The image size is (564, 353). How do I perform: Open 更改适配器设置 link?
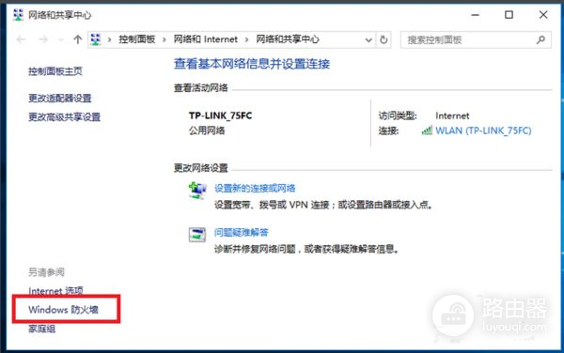click(x=60, y=98)
